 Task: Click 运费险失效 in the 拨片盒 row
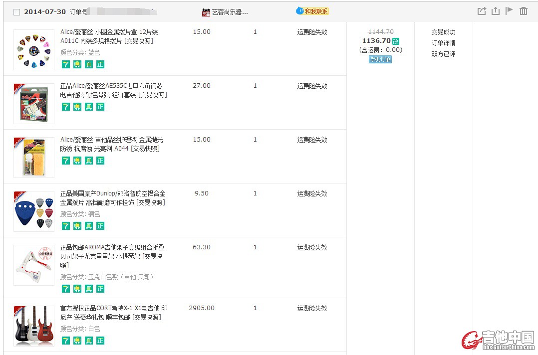(312, 32)
